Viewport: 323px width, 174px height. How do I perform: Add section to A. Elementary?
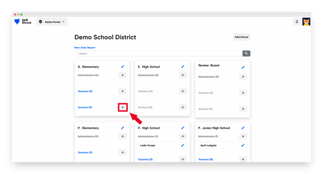point(122,107)
